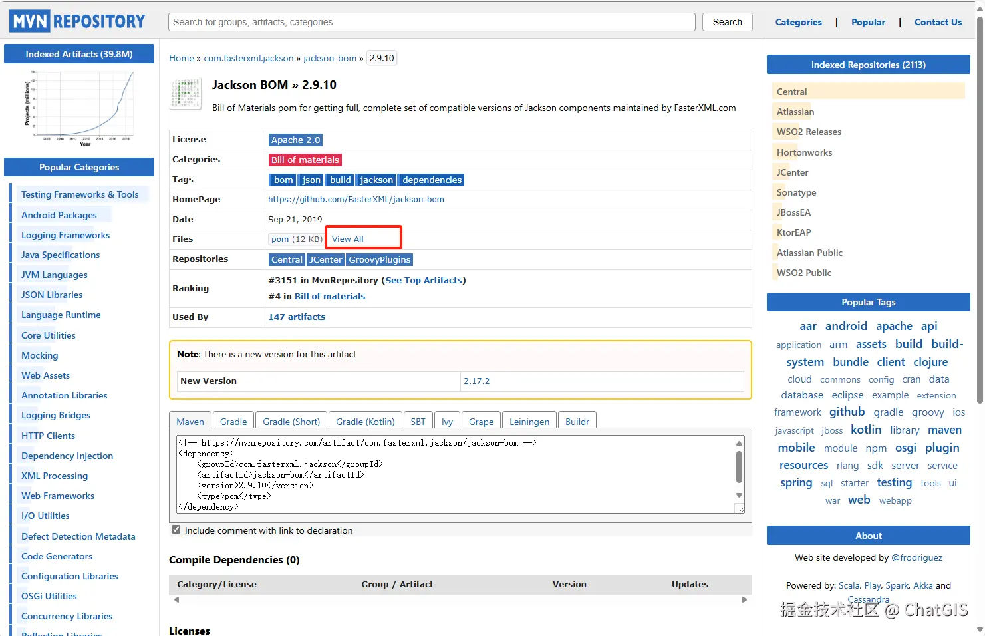Select the SBT tab
Screen dimensions: 985x636
tap(418, 421)
